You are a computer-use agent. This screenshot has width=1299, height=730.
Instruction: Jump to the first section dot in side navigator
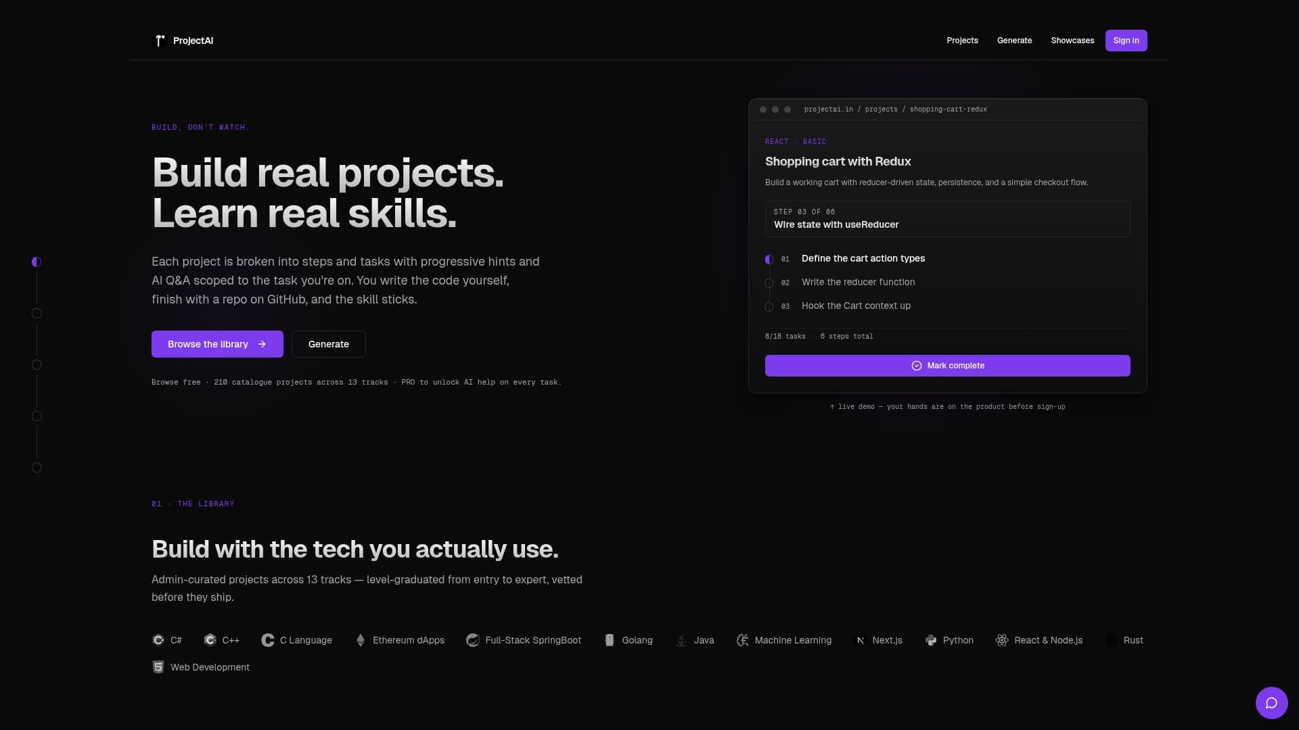(37, 262)
